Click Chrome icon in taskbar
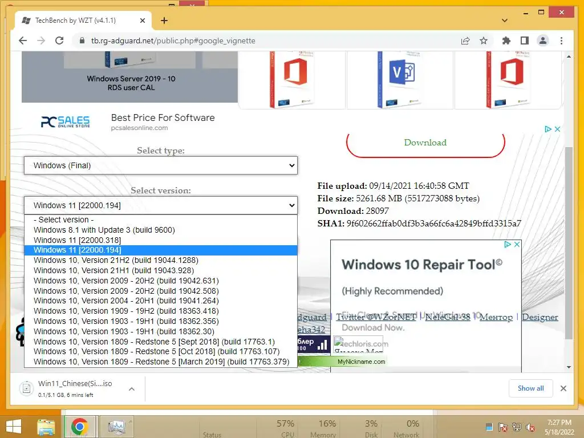This screenshot has height=438, width=584. pyautogui.click(x=80, y=427)
